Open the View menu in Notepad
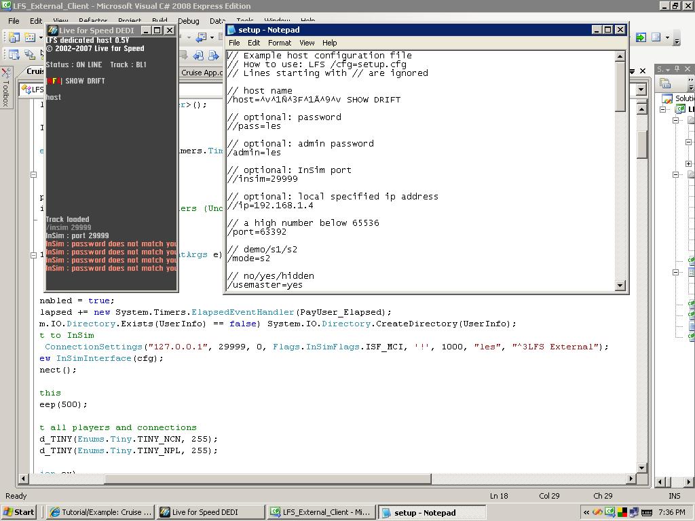Viewport: 695px width, 521px height. 307,43
